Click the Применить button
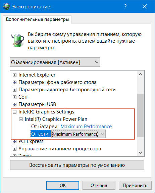 pyautogui.click(x=135, y=185)
